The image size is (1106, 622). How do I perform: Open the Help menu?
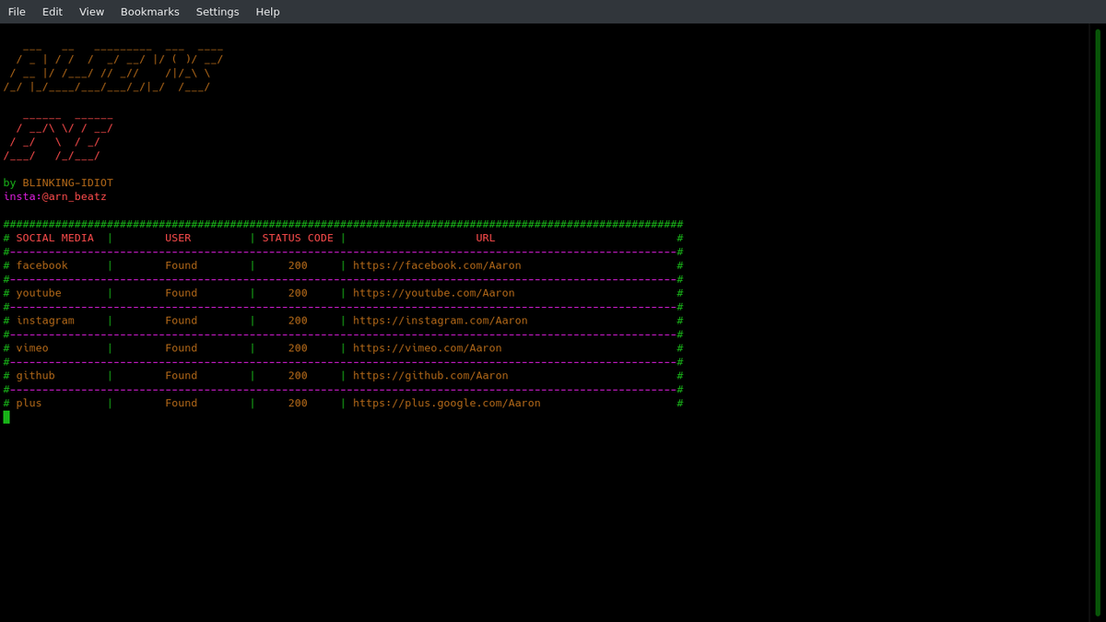(x=267, y=12)
